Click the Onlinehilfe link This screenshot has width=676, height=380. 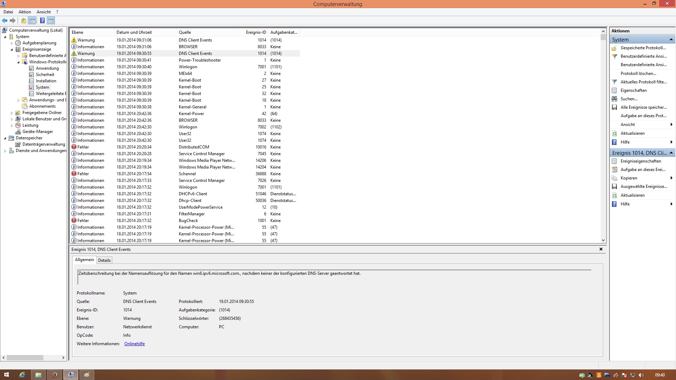point(134,344)
